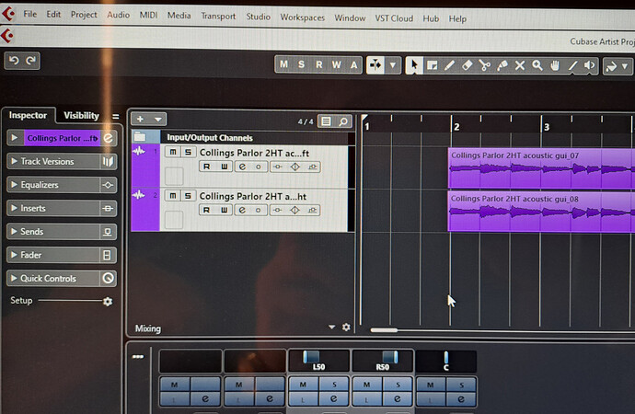Click the Redo arrow icon

[x=30, y=61]
